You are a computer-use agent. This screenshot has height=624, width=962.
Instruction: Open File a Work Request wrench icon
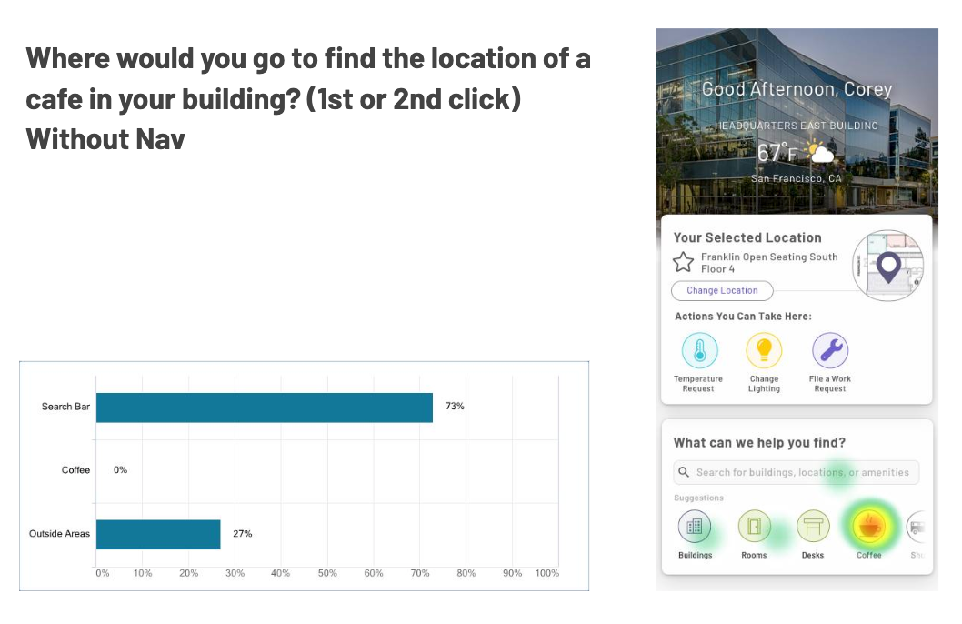point(829,350)
